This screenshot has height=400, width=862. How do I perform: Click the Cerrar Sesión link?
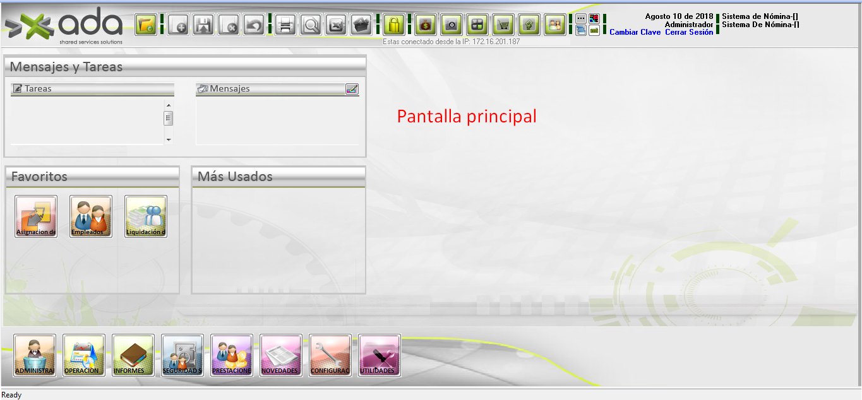[x=689, y=32]
